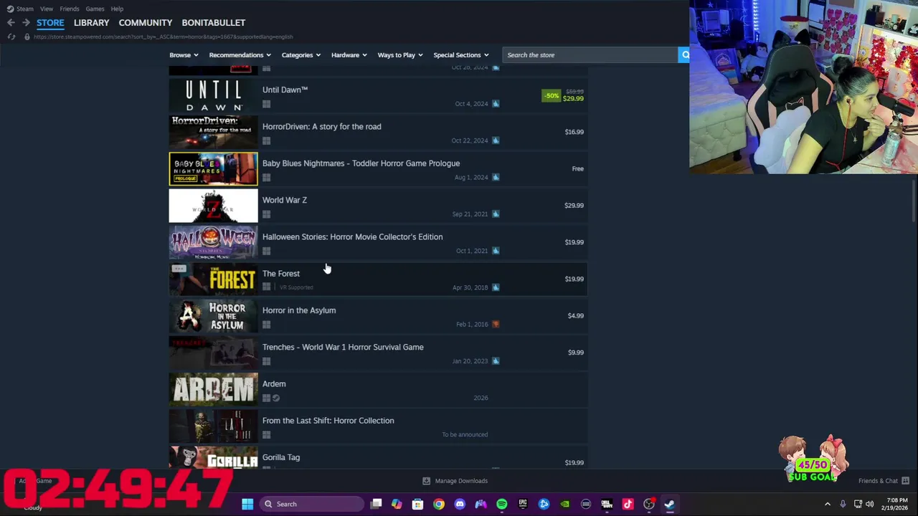Click the Windows platform icon under World War Z
Image resolution: width=918 pixels, height=516 pixels.
pos(266,214)
